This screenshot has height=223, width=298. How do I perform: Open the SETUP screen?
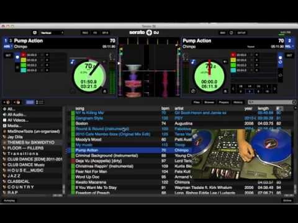pyautogui.click(x=242, y=33)
